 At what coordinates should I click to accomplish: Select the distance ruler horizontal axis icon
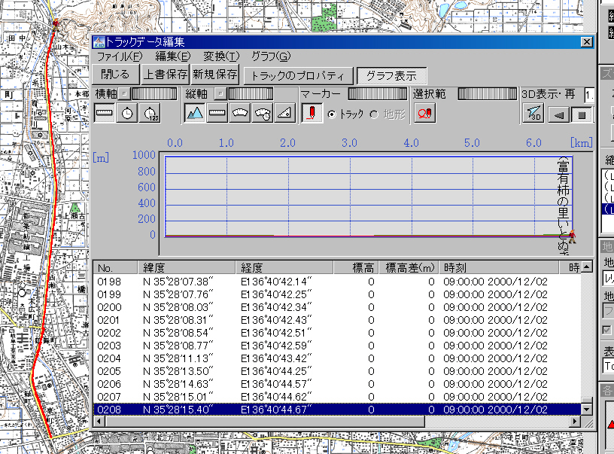pos(105,113)
